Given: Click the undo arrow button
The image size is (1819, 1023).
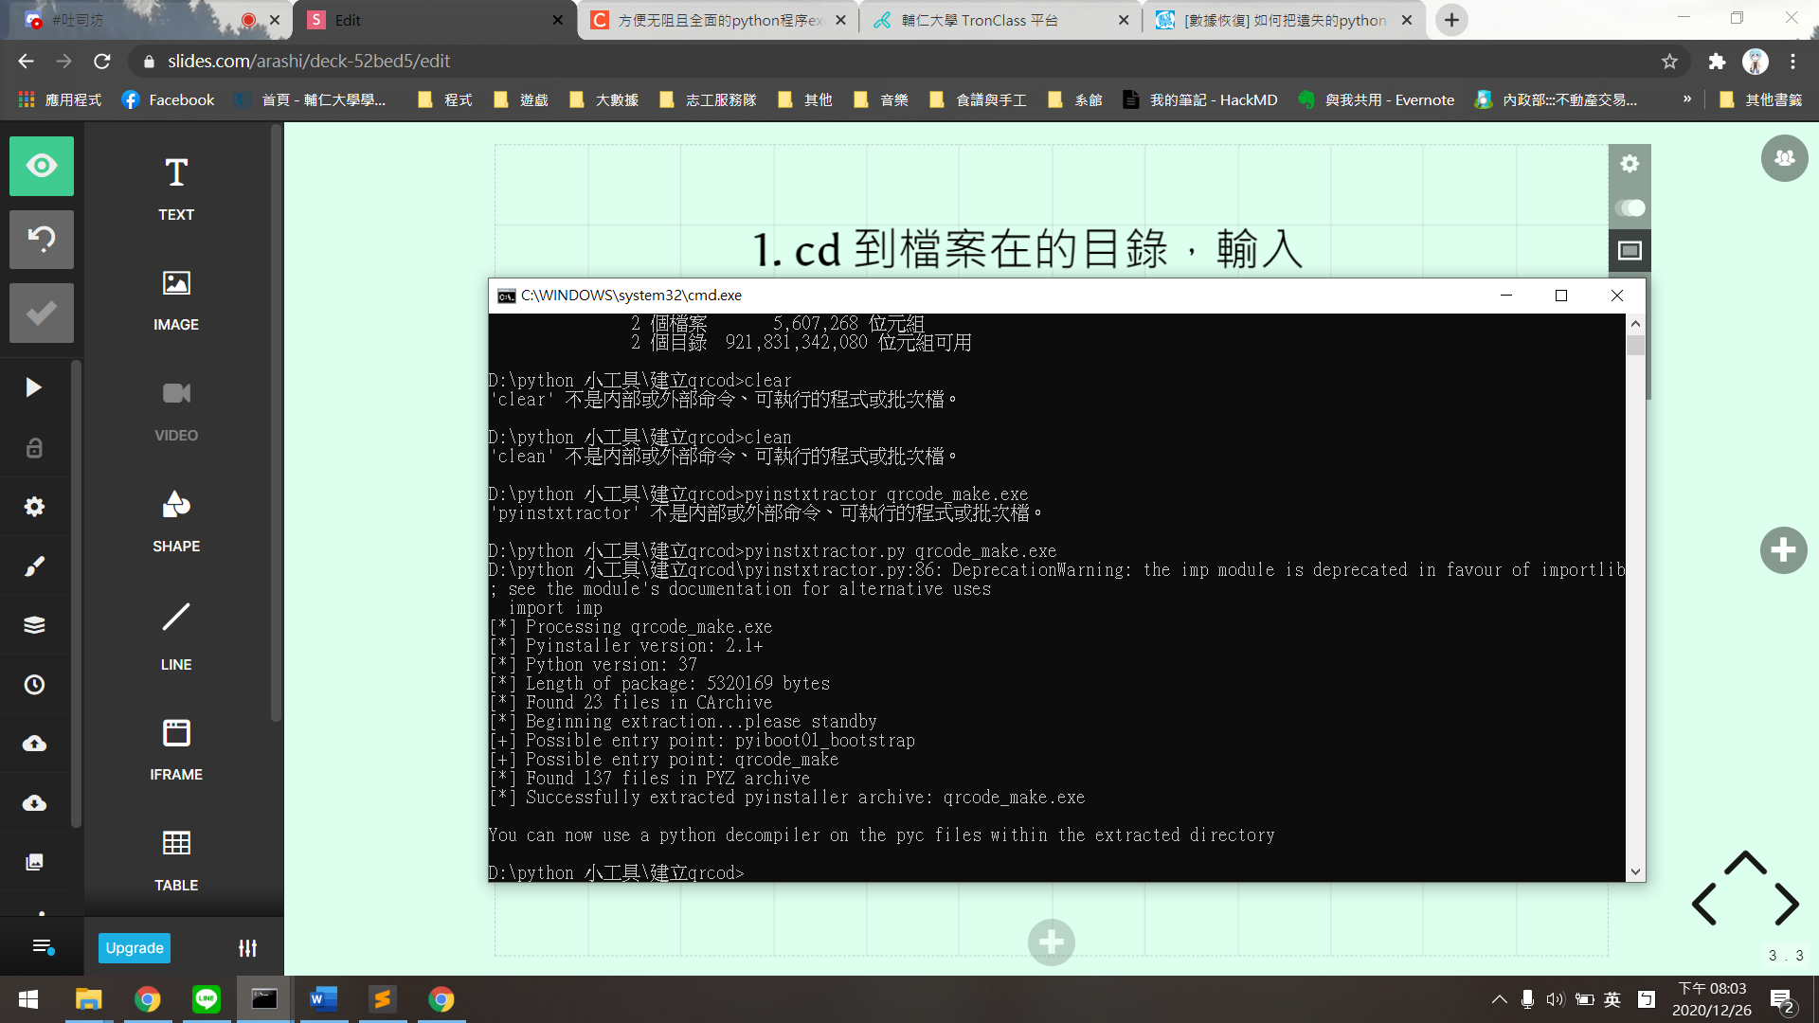Looking at the screenshot, I should [x=42, y=239].
